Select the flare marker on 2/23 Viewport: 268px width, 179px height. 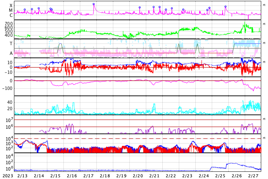[183, 10]
